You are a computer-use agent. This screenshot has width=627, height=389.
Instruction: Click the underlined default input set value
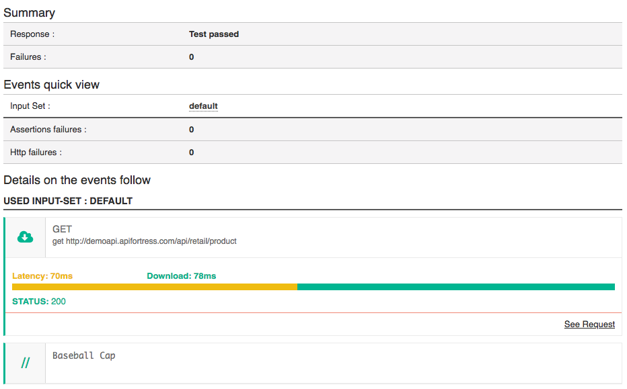tap(203, 106)
